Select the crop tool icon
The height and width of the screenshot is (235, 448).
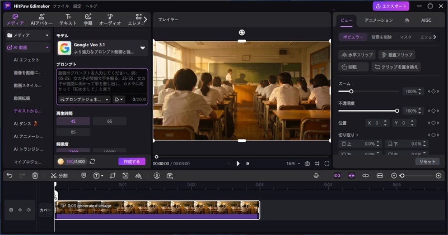(113, 176)
